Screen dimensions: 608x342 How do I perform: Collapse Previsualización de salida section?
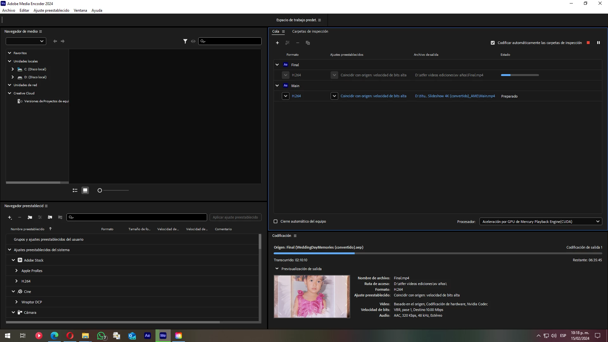[x=277, y=269]
